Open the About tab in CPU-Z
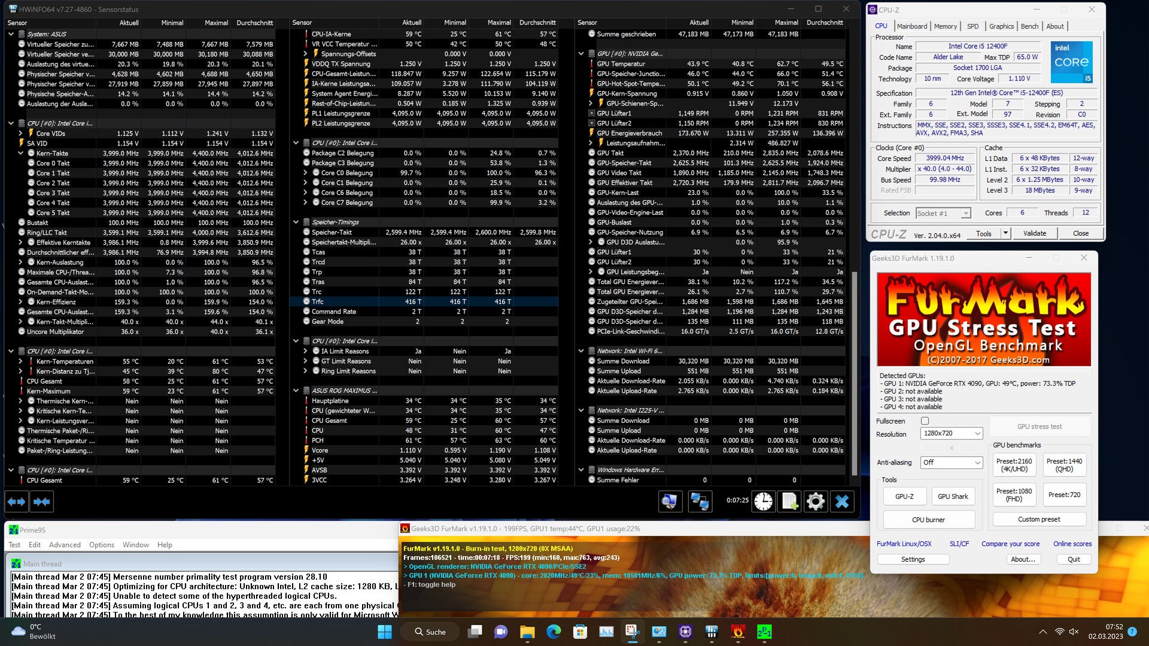This screenshot has height=646, width=1149. click(1055, 26)
